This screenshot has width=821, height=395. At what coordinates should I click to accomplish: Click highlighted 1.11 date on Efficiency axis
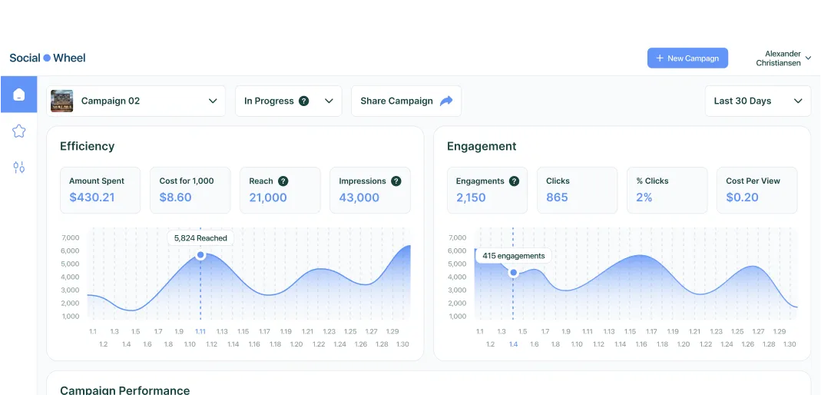200,332
